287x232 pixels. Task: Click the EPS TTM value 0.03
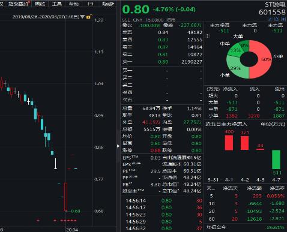[156, 158]
